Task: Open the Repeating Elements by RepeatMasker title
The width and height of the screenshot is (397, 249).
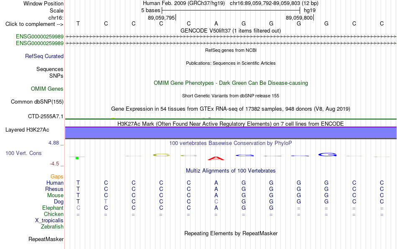Action: [231, 233]
